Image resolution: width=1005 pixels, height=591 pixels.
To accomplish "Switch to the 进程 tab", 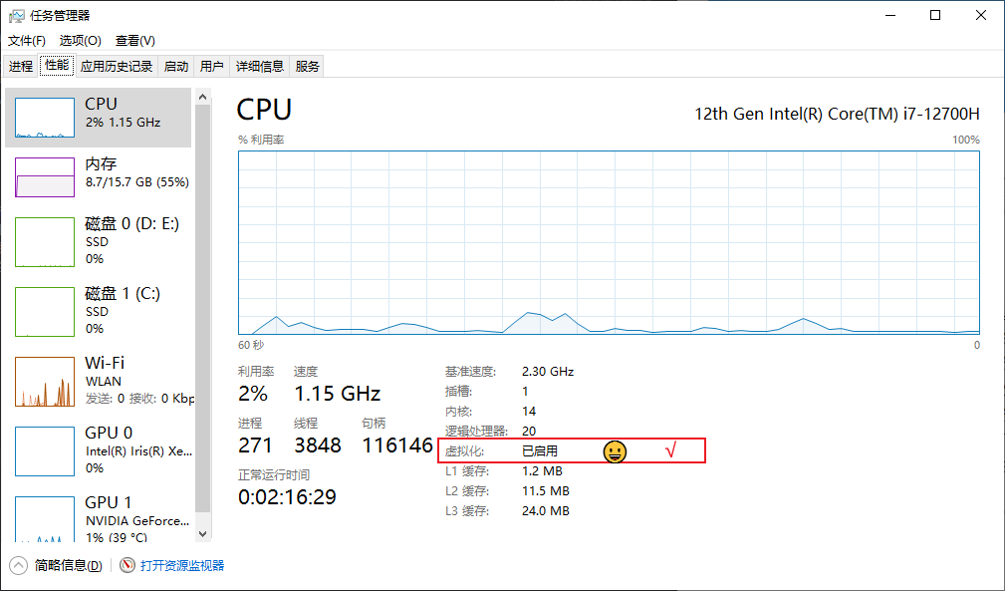I will tap(21, 67).
